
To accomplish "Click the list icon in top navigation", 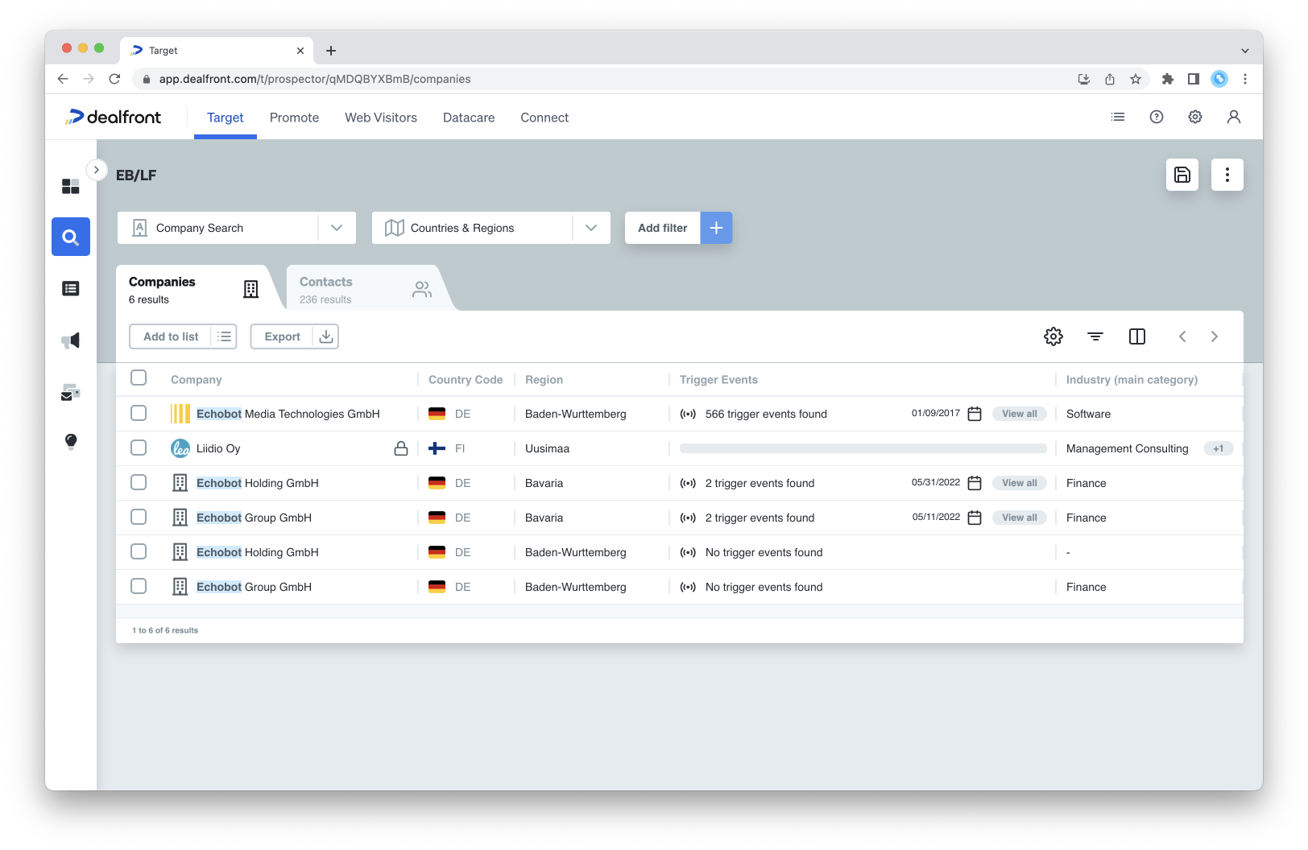I will [x=1118, y=117].
